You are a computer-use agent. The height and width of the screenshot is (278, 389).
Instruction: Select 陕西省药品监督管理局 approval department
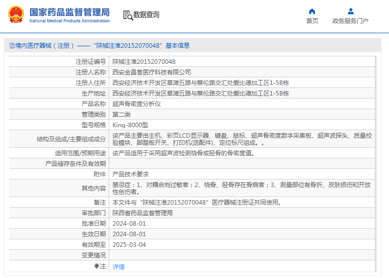coord(142,213)
